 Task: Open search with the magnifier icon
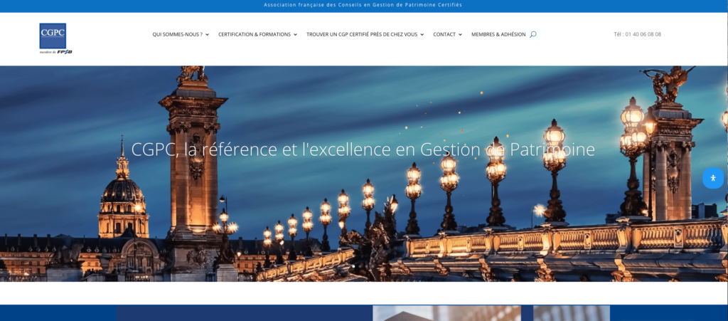pyautogui.click(x=533, y=34)
